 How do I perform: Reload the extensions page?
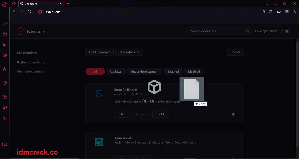pos(29,12)
